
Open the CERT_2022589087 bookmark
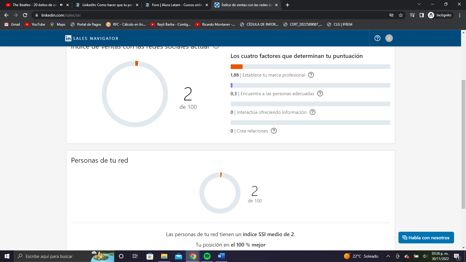[303, 24]
